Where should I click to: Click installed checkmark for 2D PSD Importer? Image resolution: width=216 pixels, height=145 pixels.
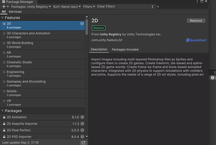tap(82, 137)
